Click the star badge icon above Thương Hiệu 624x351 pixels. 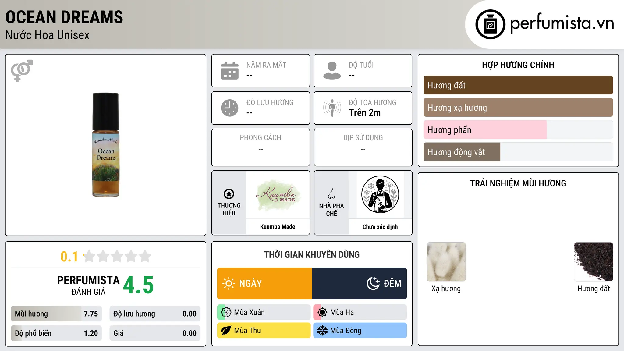229,194
